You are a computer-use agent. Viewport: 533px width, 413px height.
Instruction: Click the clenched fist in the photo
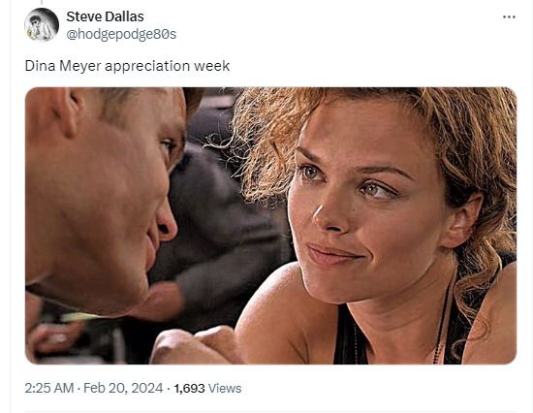(196, 345)
